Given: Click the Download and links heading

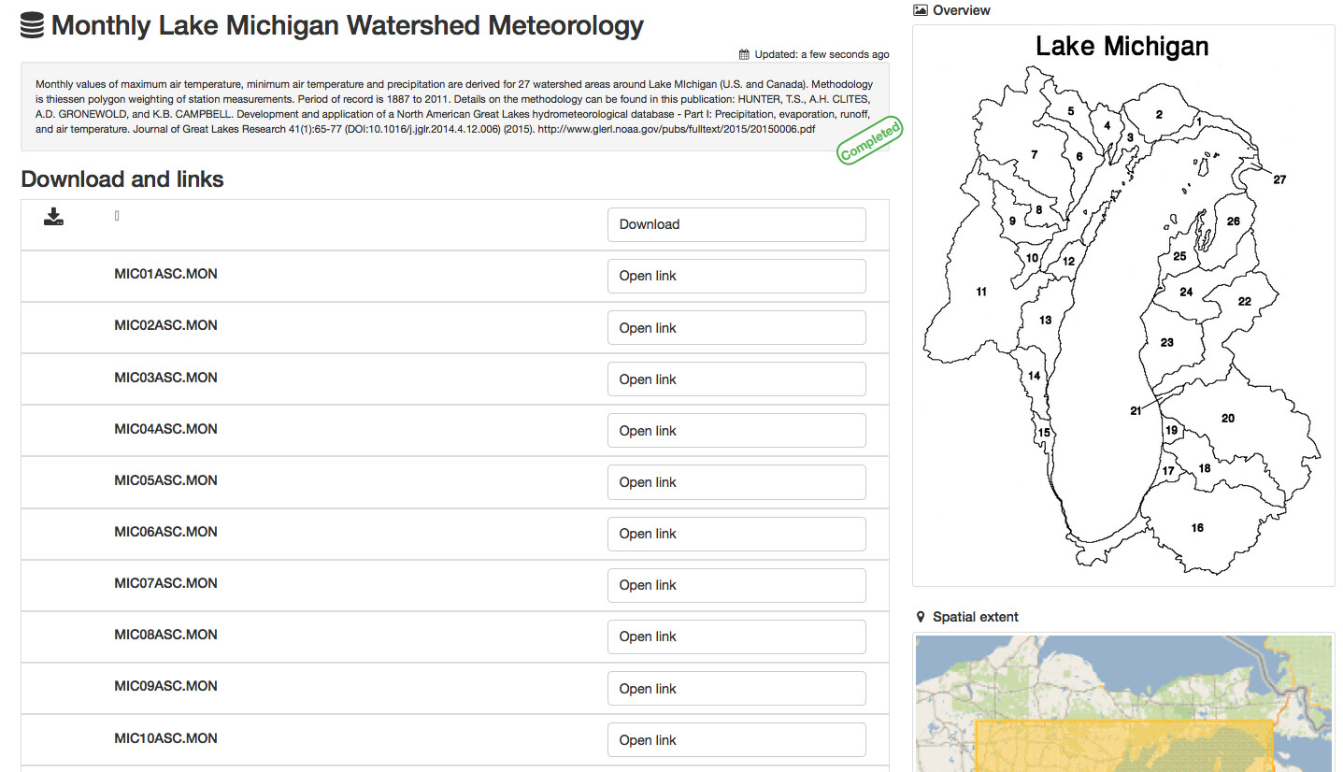Looking at the screenshot, I should (x=122, y=179).
